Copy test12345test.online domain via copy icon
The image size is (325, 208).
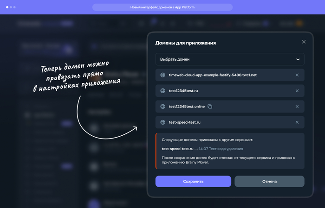[x=210, y=107]
